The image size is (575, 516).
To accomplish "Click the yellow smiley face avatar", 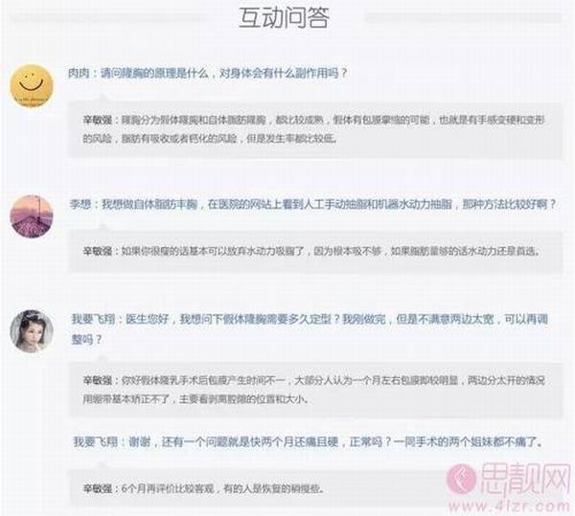I will tap(32, 86).
